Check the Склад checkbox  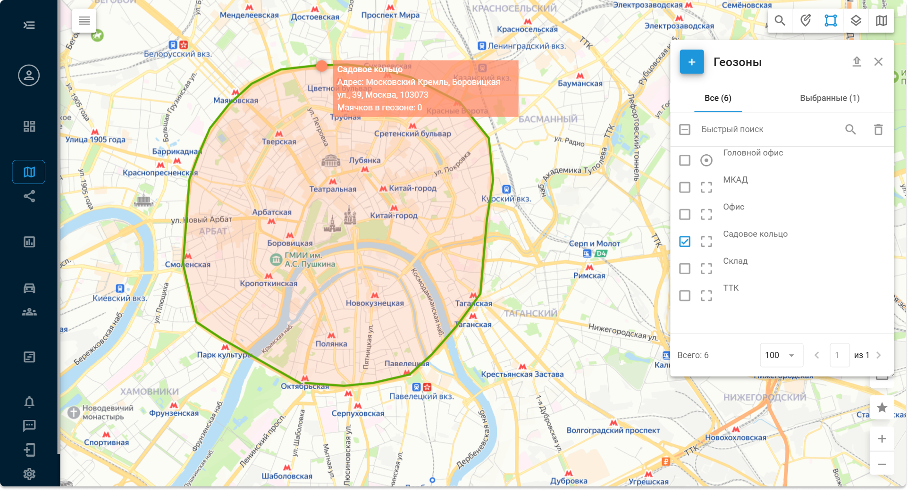click(685, 268)
